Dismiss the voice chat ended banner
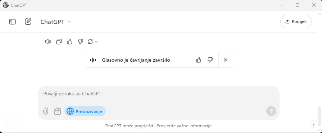 [226, 60]
